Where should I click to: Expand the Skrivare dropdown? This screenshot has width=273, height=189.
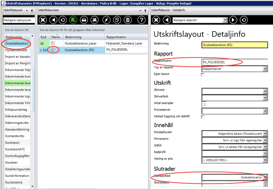point(265,91)
